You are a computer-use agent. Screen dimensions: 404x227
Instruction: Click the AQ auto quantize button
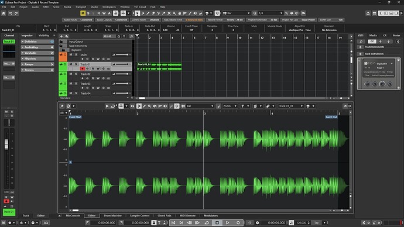coord(46,223)
